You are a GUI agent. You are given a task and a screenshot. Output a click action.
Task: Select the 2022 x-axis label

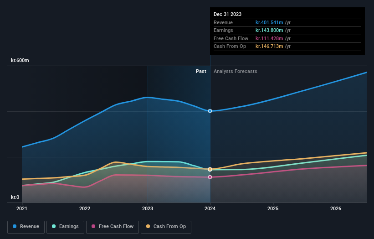click(x=85, y=208)
